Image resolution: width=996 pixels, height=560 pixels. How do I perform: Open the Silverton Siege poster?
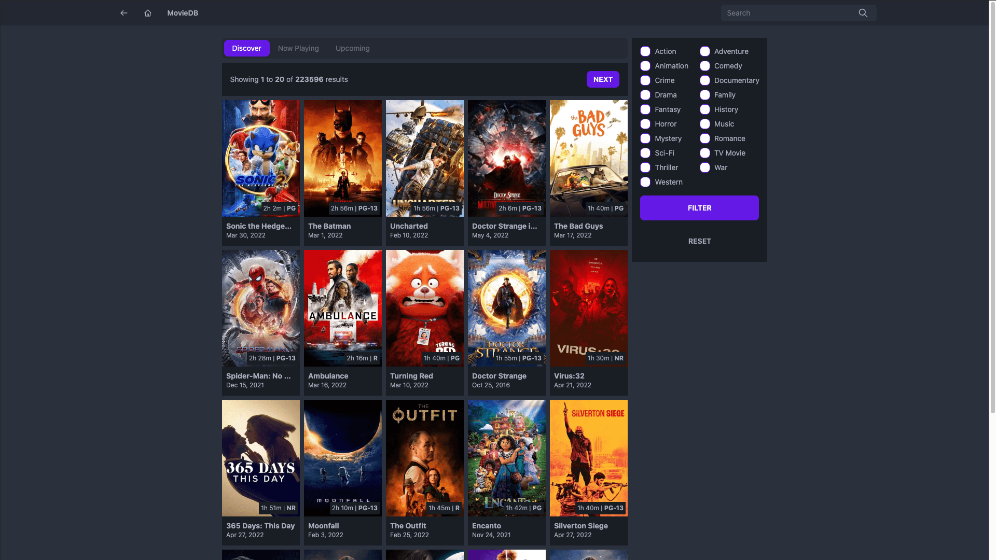589,458
